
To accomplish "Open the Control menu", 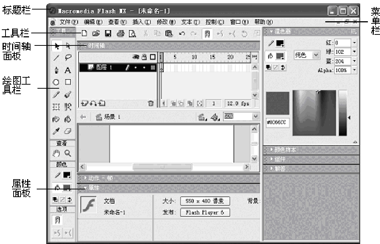I will coord(215,22).
